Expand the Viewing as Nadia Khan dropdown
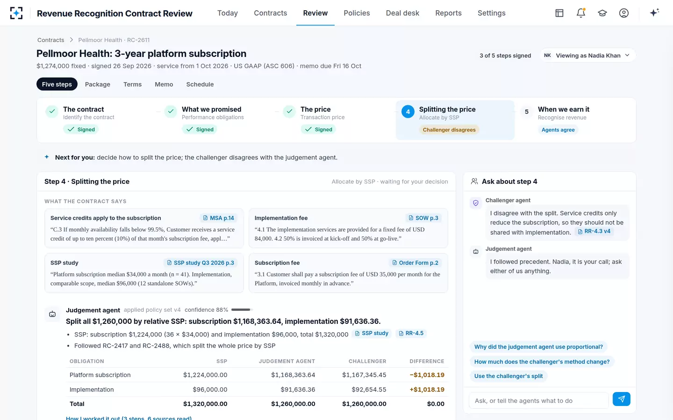The height and width of the screenshot is (420, 673). point(587,56)
